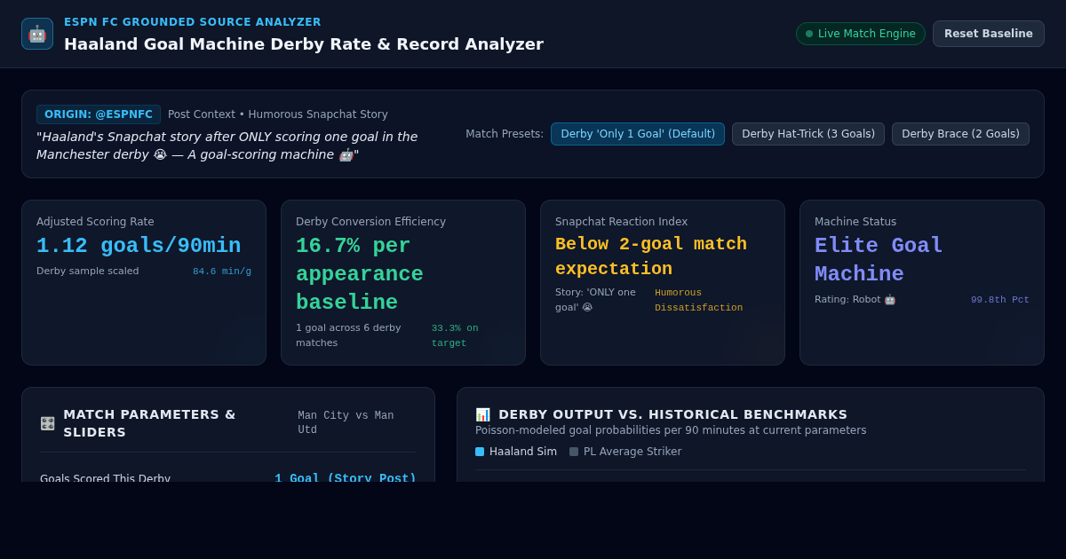Select the Derby 'Only 1 Goal' (Default) preset
This screenshot has height=559, width=1066.
coord(638,134)
